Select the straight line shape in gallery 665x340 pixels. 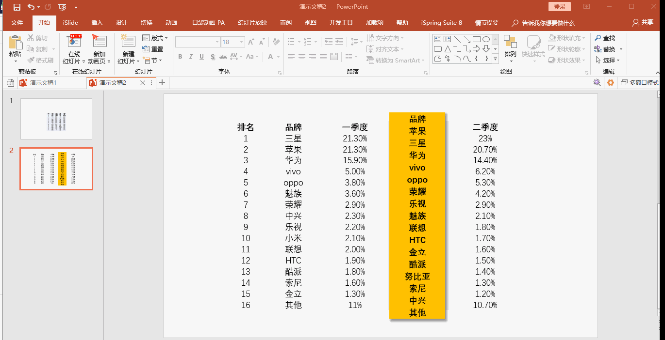(457, 39)
